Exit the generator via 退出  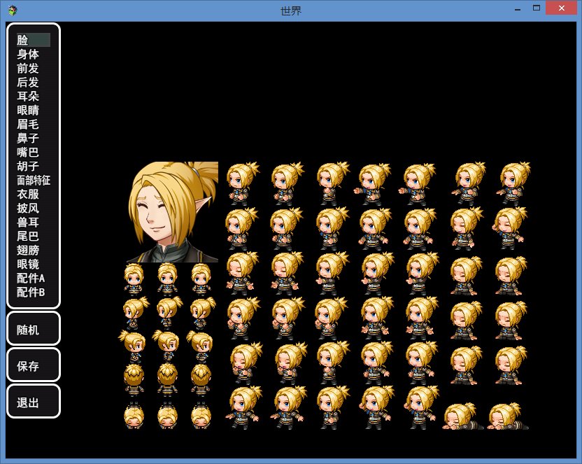(x=34, y=402)
